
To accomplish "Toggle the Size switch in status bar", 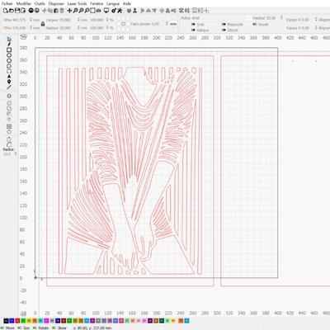I will click(19, 328).
